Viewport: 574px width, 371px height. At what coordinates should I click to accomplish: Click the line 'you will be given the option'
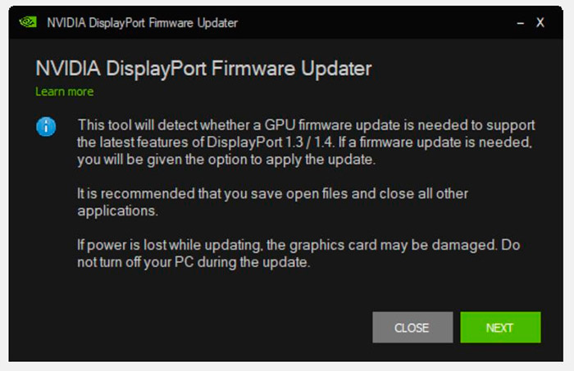point(226,160)
